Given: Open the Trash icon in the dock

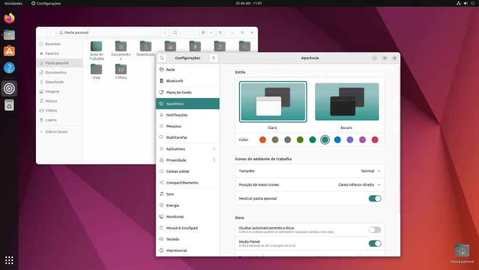Looking at the screenshot, I should point(9,105).
